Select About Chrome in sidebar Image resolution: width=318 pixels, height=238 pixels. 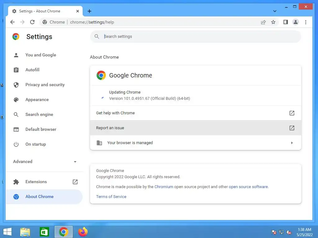(x=44, y=196)
